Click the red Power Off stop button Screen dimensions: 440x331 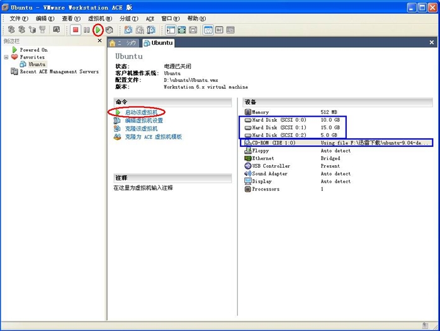coord(76,30)
